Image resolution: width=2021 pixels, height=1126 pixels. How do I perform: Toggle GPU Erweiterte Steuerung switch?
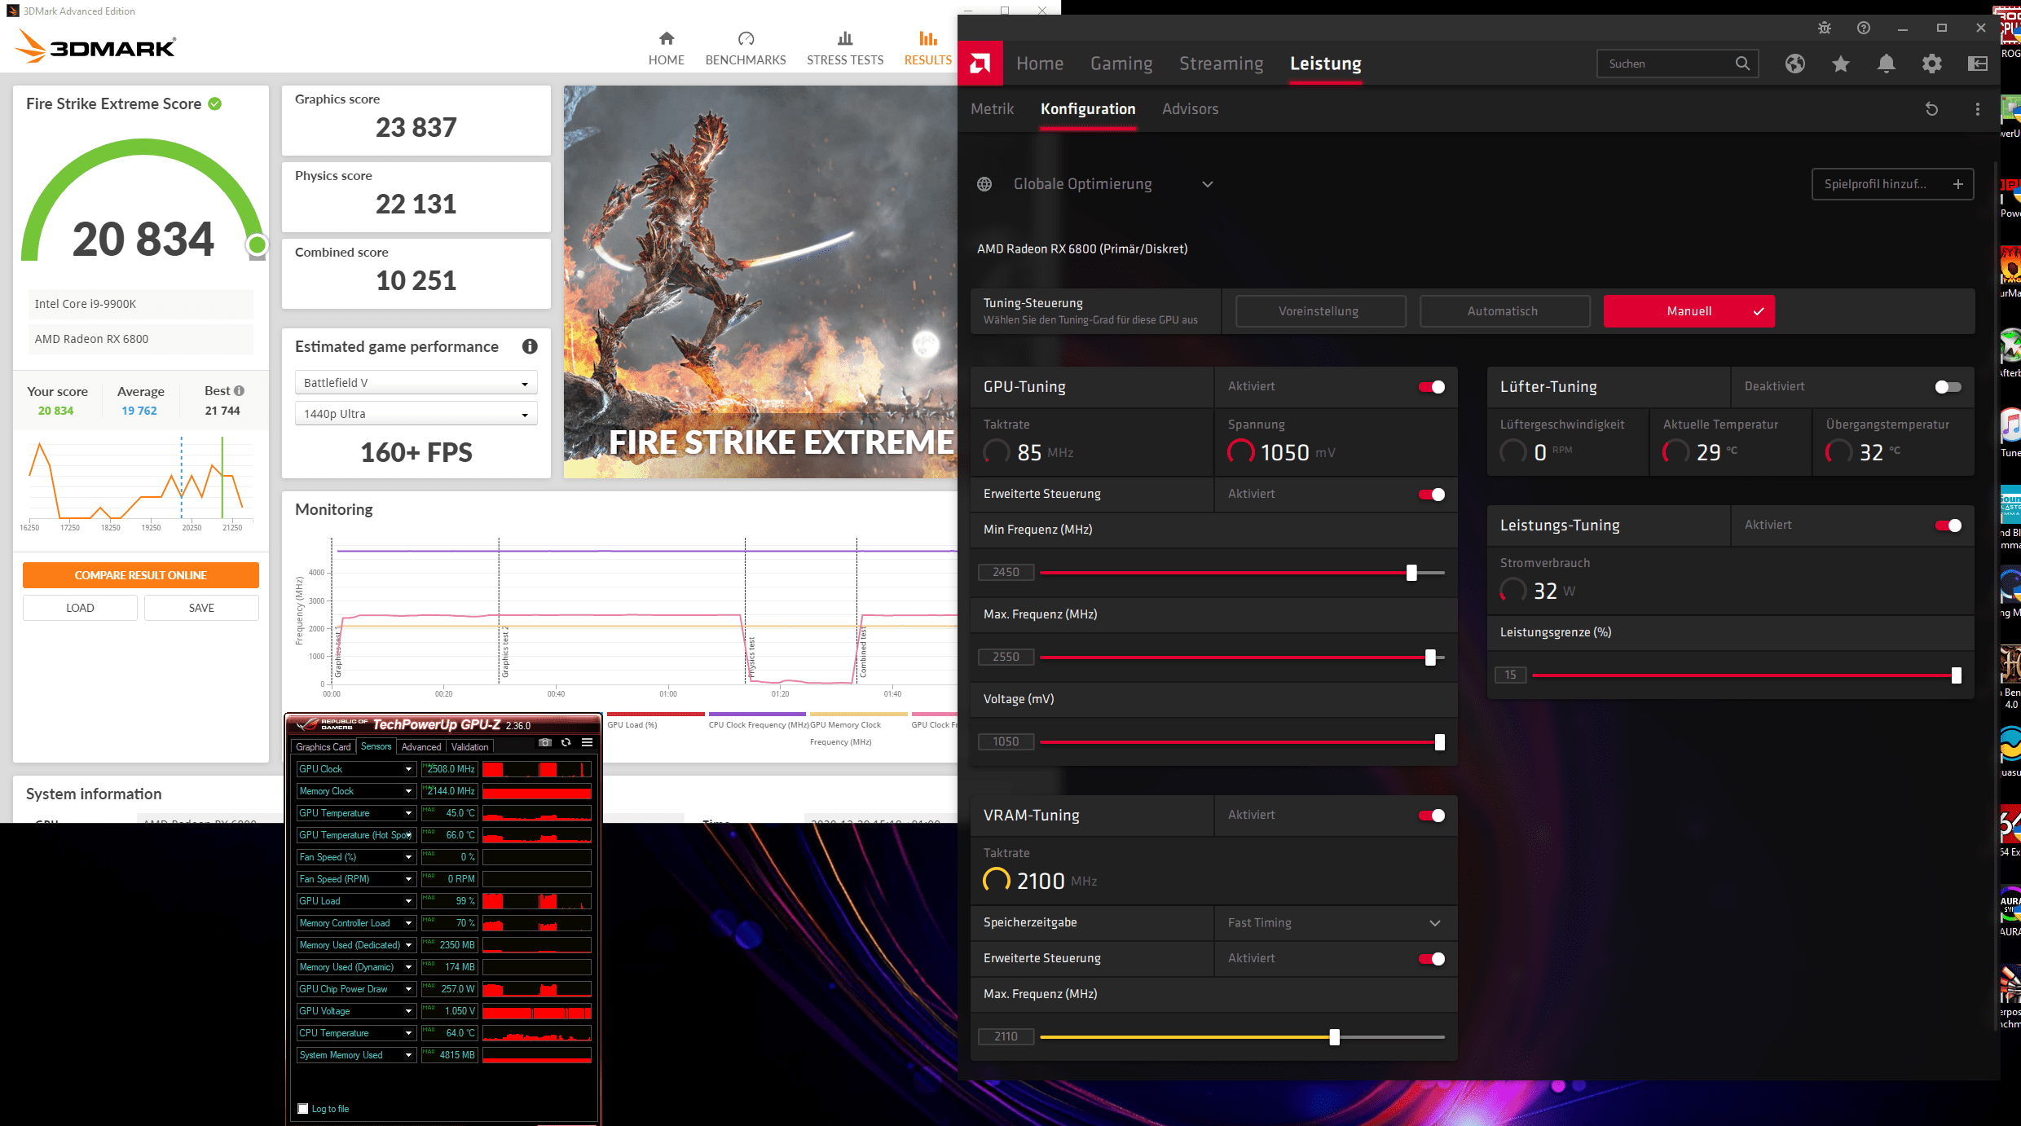point(1432,495)
